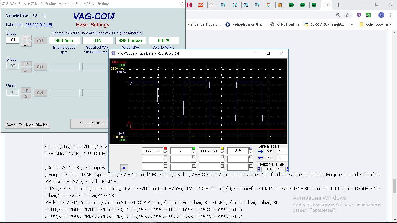Click the Vertical scale Min field
The image size is (397, 223).
282,158
